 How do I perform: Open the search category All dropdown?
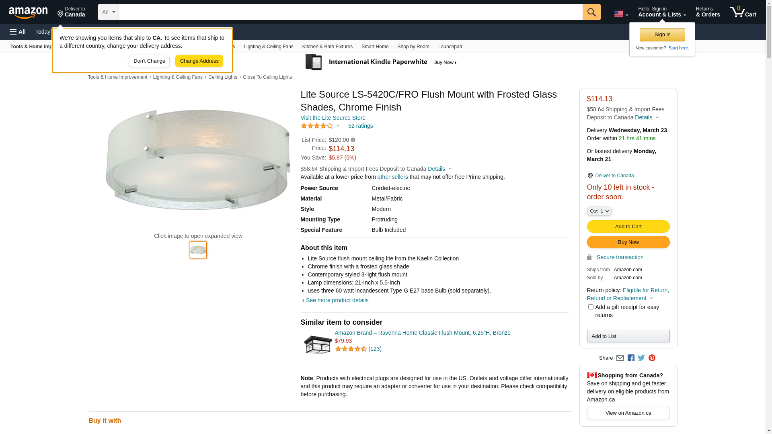point(109,12)
